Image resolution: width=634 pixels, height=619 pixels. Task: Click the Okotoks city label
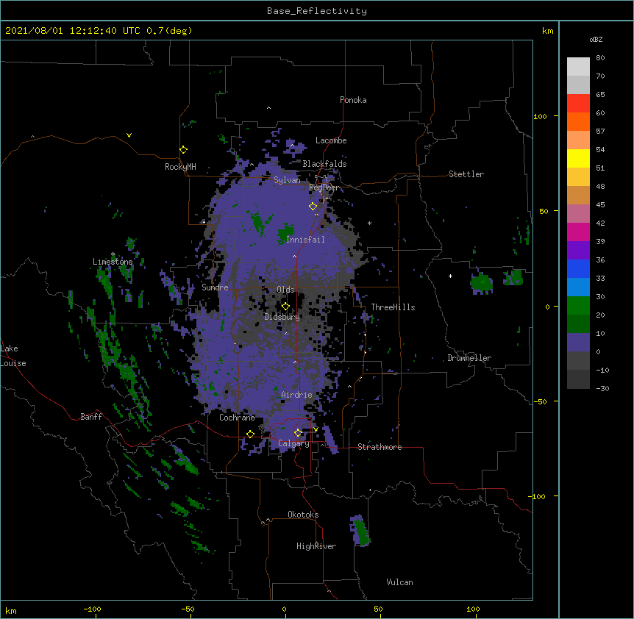point(303,515)
